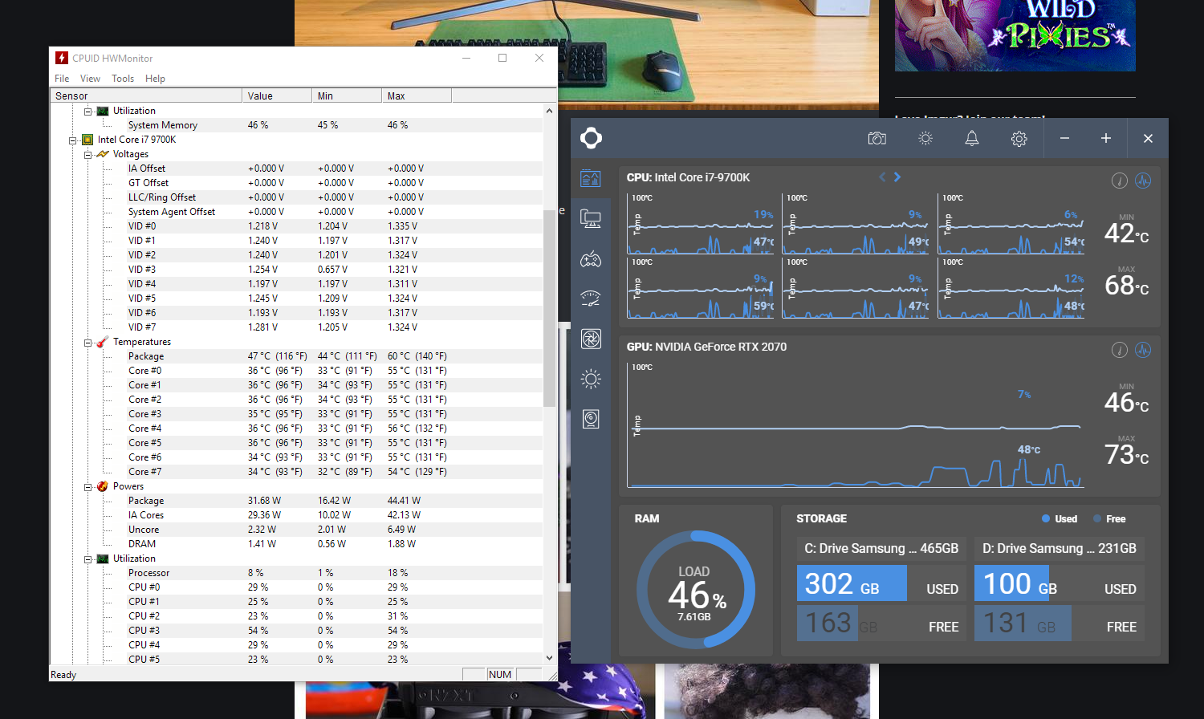Click the Value column header

pyautogui.click(x=277, y=95)
